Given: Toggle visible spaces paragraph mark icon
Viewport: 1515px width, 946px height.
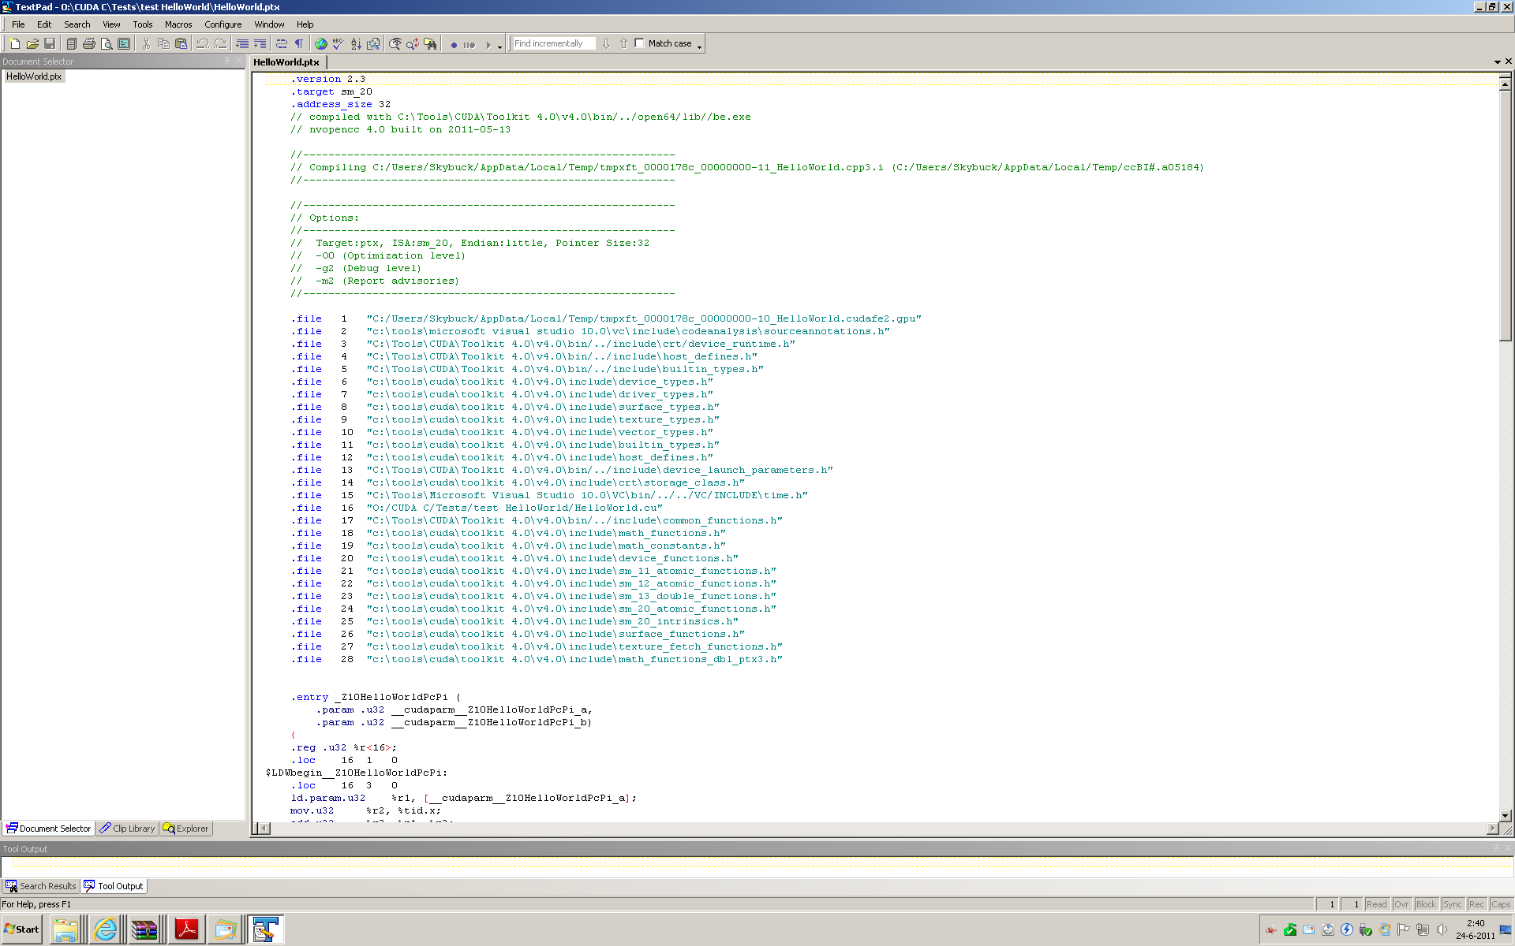Looking at the screenshot, I should coord(299,44).
